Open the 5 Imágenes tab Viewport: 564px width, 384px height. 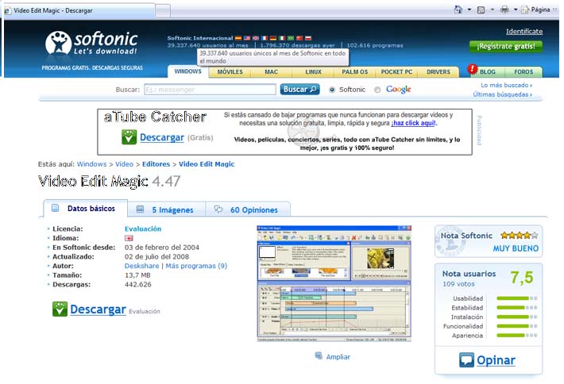pyautogui.click(x=167, y=209)
